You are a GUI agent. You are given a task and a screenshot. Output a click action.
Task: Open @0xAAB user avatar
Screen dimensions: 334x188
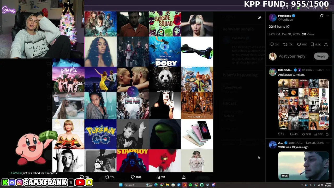pyautogui.click(x=272, y=145)
